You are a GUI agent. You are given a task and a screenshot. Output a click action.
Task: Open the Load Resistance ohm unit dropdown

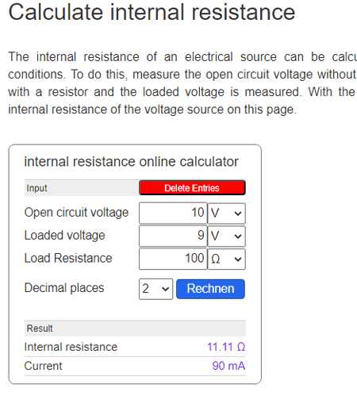[227, 259]
